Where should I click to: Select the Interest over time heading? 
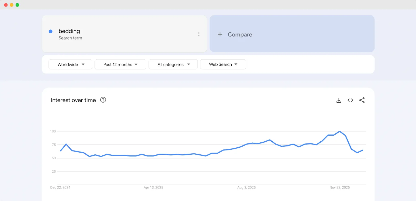coord(73,100)
